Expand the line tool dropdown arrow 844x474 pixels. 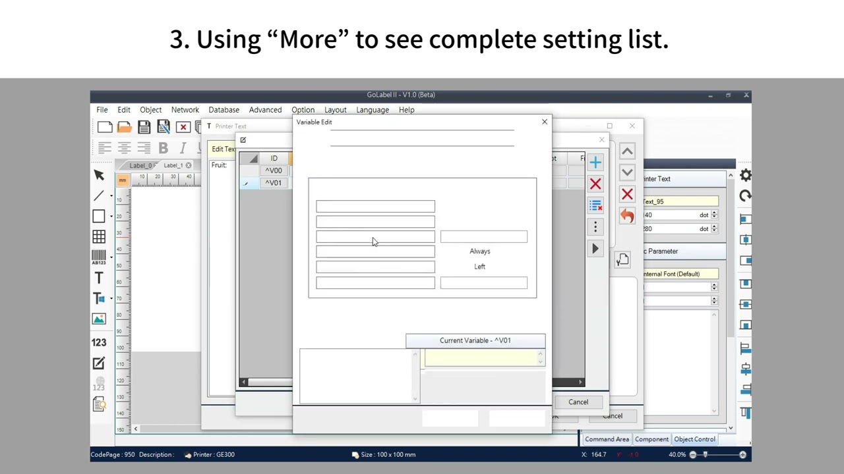click(111, 196)
